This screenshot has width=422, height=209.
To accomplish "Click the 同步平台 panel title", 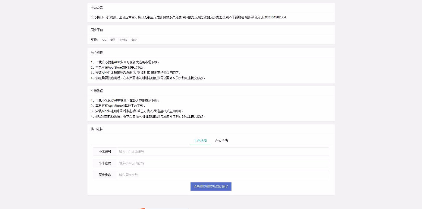I will [97, 30].
